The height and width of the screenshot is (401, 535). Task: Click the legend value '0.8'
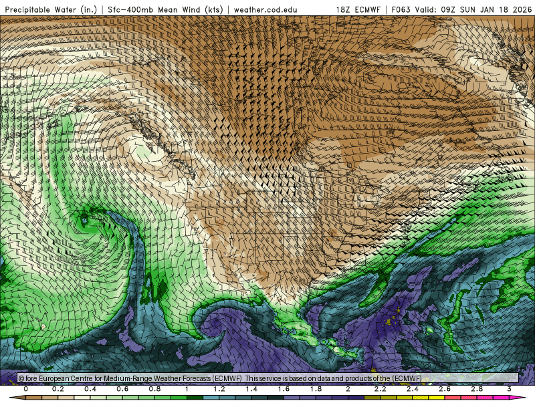click(x=154, y=389)
